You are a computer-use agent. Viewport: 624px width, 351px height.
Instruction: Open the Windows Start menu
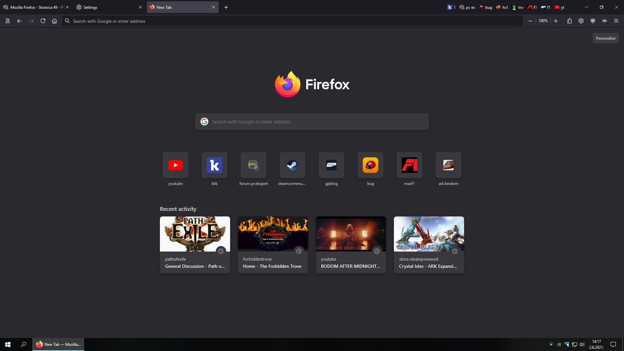(x=8, y=344)
